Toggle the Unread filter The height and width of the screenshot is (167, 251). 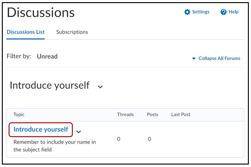47,56
